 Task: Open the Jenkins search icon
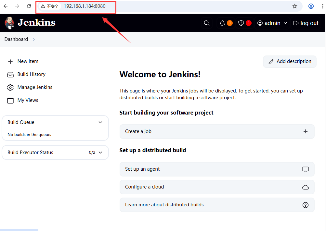pos(206,23)
